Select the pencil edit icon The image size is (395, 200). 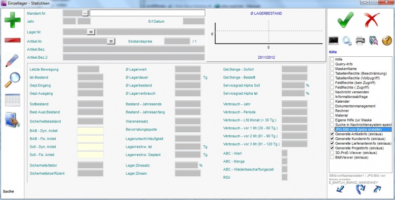click(12, 60)
